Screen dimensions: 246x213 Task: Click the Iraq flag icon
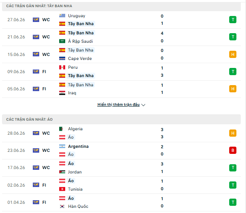click(x=62, y=93)
